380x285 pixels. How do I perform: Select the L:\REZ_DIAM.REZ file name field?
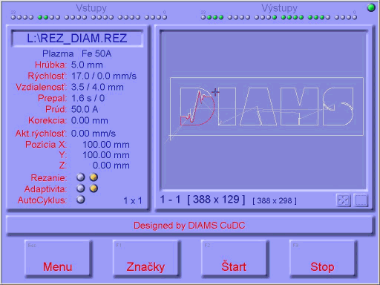tap(77, 39)
